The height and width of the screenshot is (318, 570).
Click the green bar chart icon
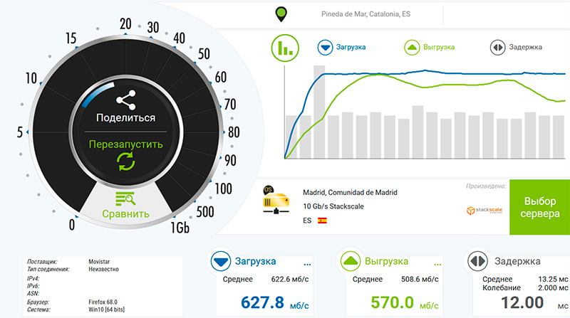tap(285, 48)
